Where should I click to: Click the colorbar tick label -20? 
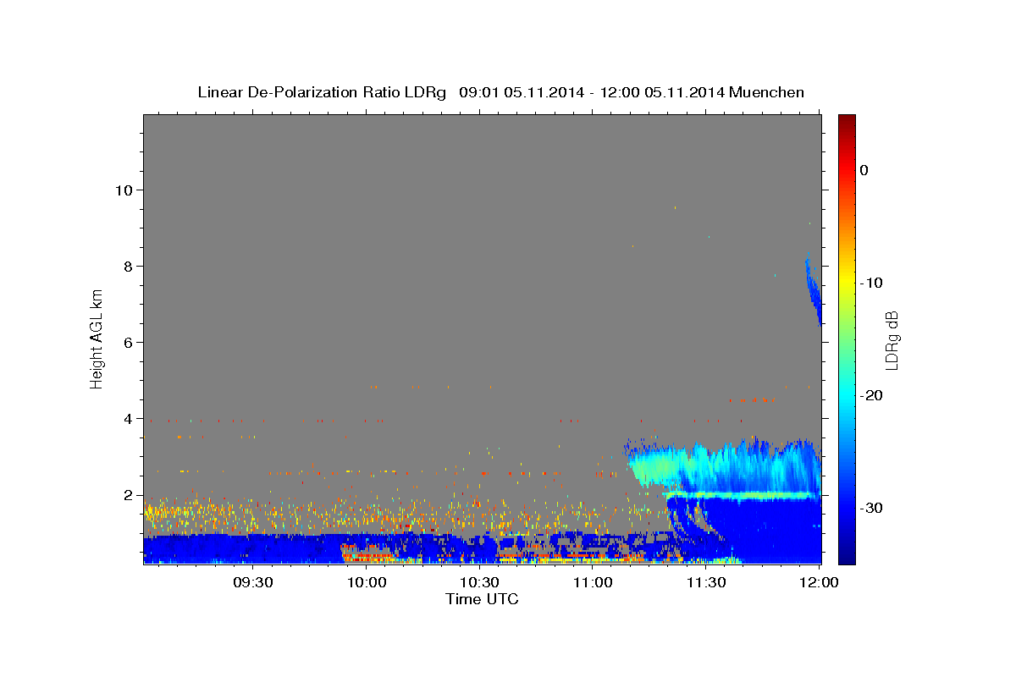click(x=871, y=395)
